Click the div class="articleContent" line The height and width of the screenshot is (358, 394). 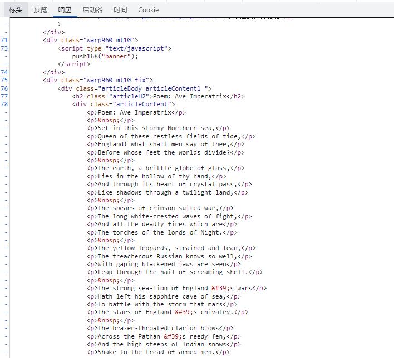pos(124,104)
